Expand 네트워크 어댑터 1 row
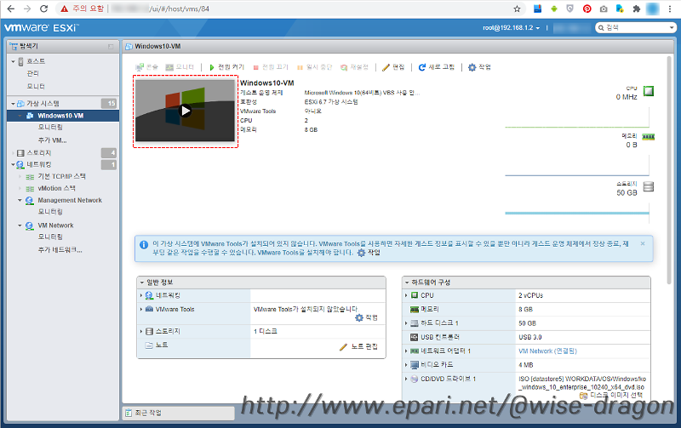 tap(407, 351)
